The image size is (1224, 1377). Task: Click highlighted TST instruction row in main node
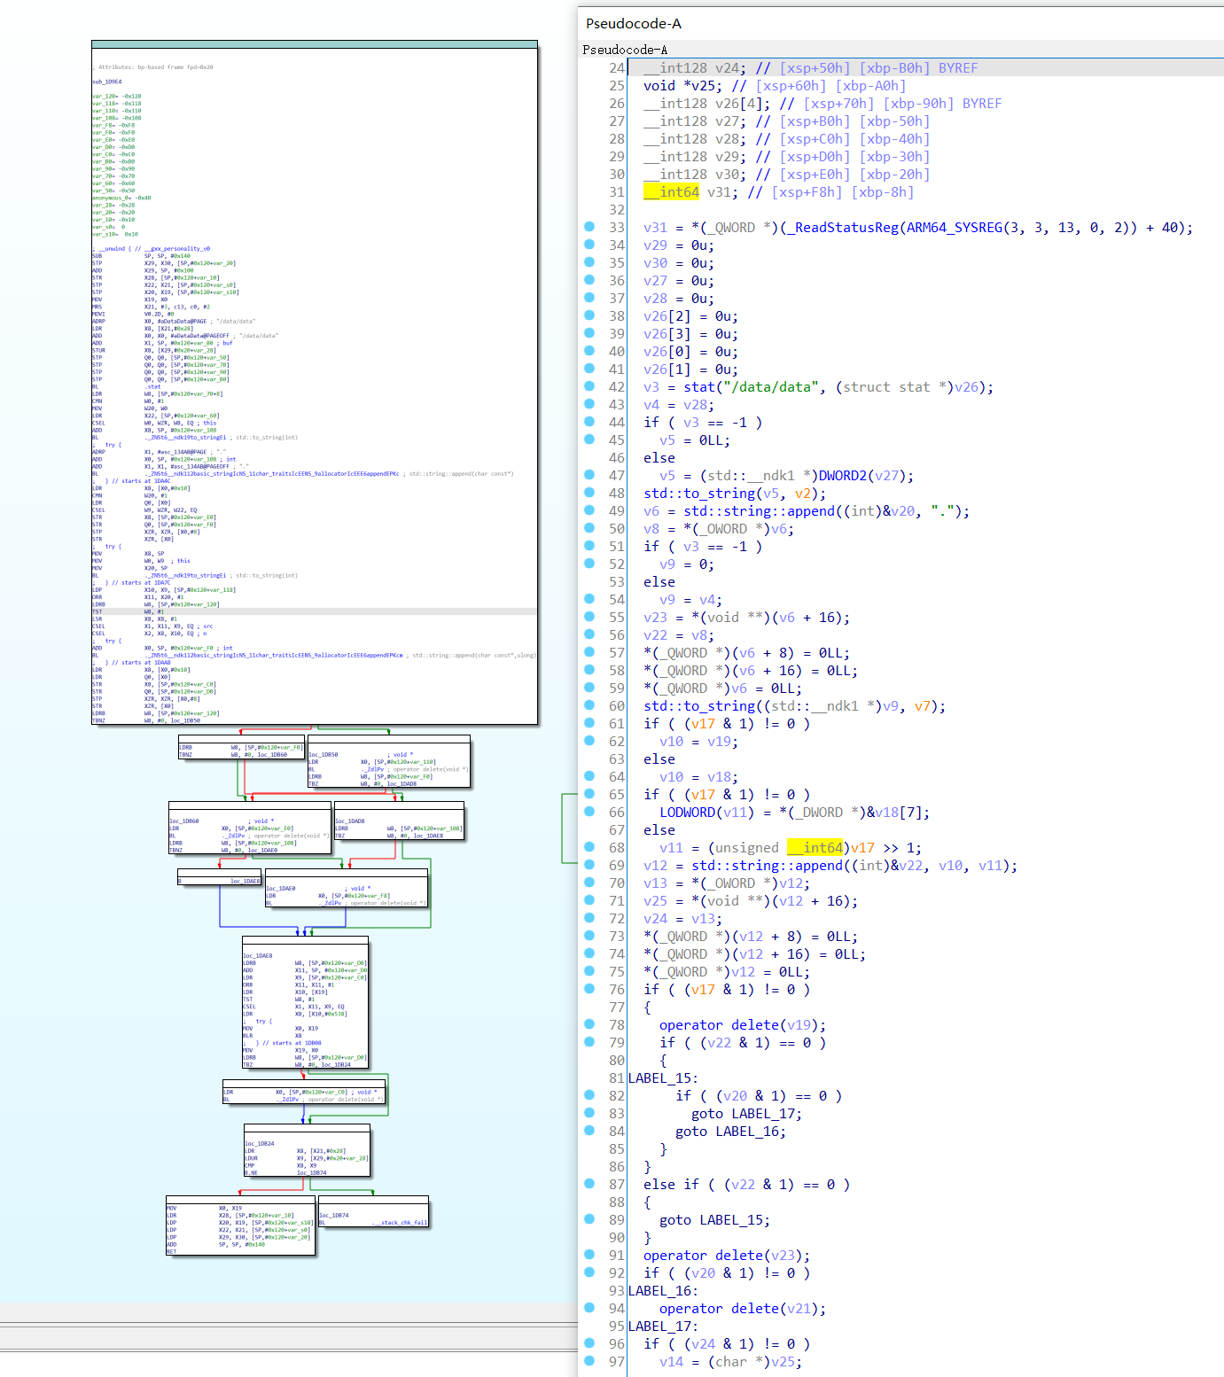315,611
